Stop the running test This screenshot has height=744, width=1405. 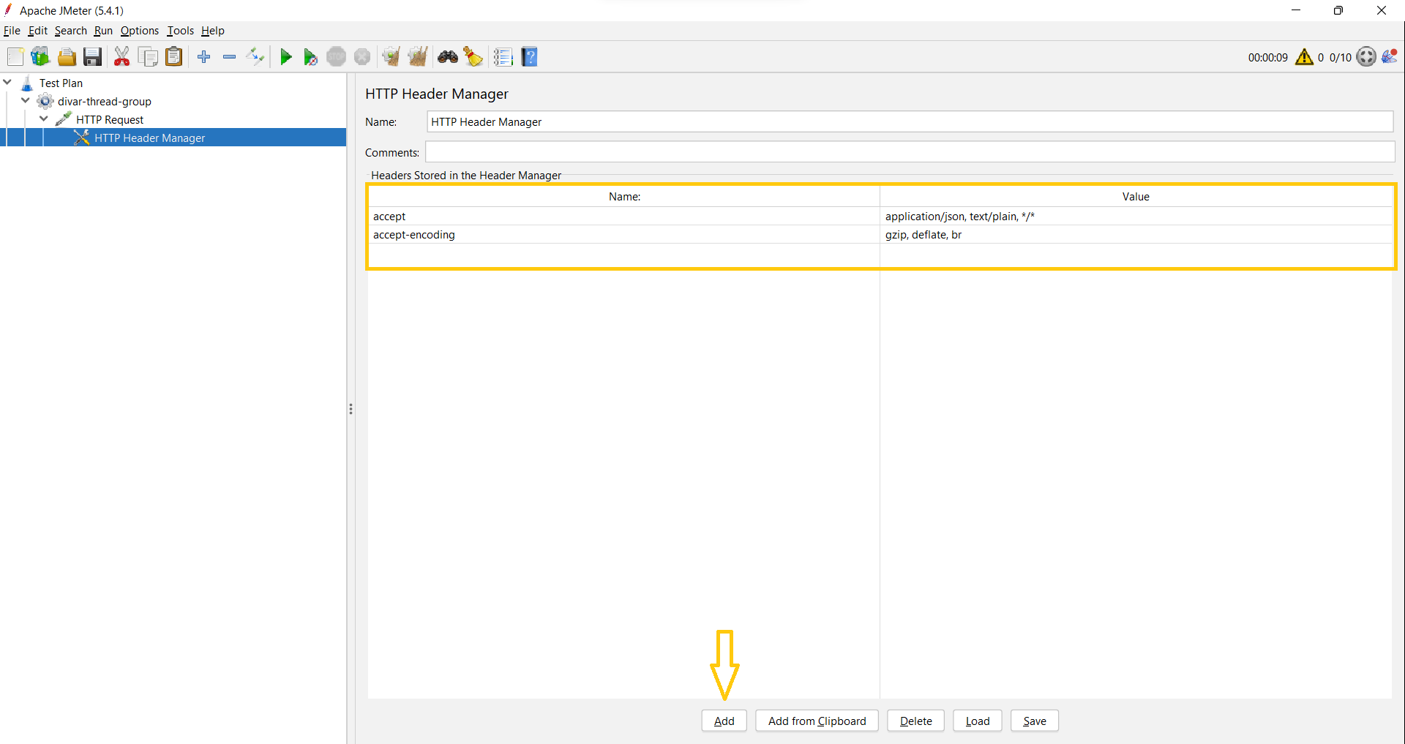coord(337,57)
